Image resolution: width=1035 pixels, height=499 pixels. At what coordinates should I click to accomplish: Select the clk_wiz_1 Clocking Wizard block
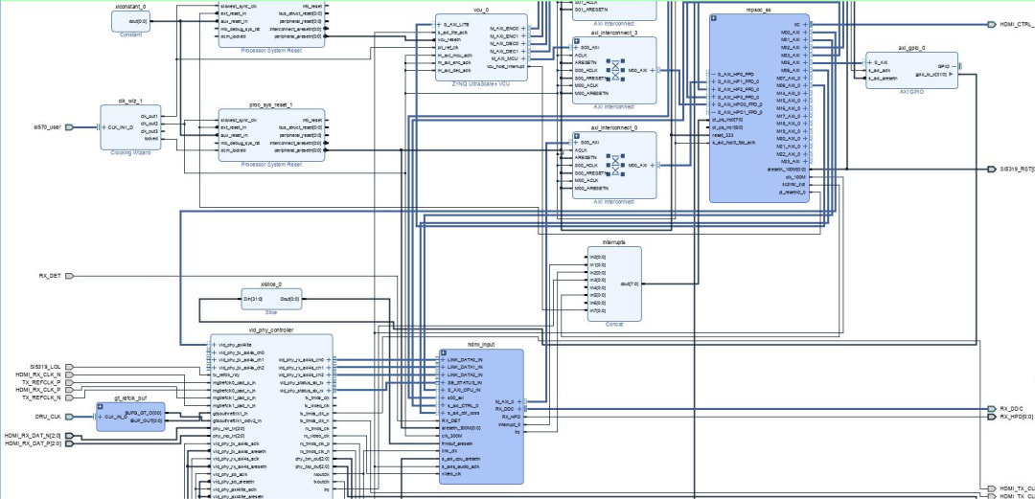coord(130,126)
